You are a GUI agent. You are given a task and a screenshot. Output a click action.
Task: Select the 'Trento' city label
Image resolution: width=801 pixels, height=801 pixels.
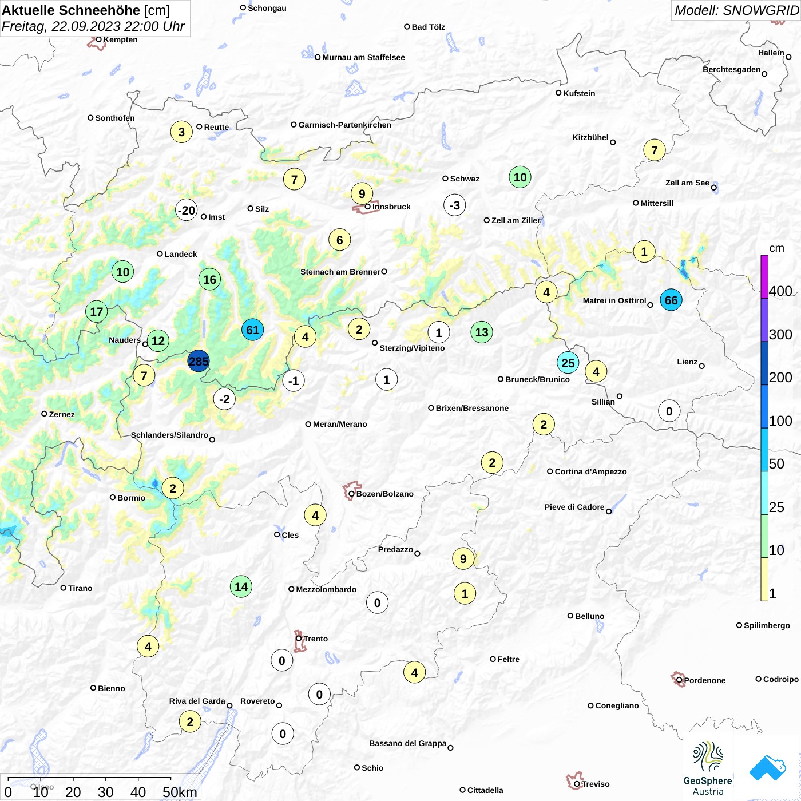click(x=316, y=639)
